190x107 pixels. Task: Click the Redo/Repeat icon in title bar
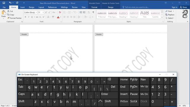click(17, 3)
